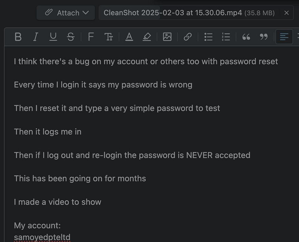Screen dimensions: 299x242
Task: Decrease the quote level
Action: [x=263, y=37]
